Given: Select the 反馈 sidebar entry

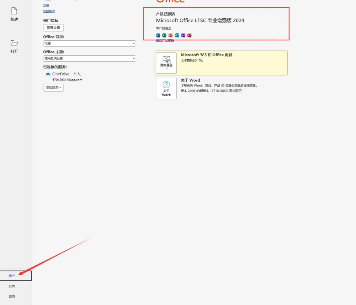Looking at the screenshot, I should (x=12, y=286).
